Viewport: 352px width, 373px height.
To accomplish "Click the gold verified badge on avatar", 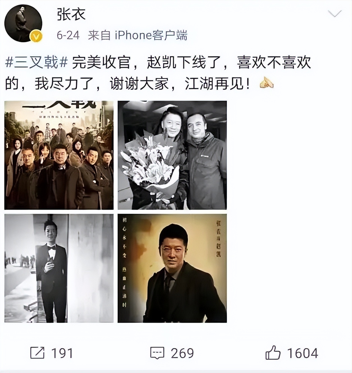I will coord(36,36).
